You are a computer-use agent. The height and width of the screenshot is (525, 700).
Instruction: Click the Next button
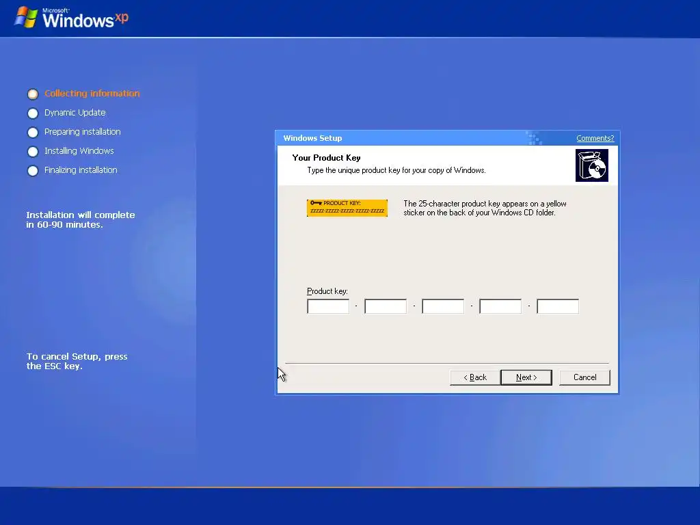tap(526, 377)
